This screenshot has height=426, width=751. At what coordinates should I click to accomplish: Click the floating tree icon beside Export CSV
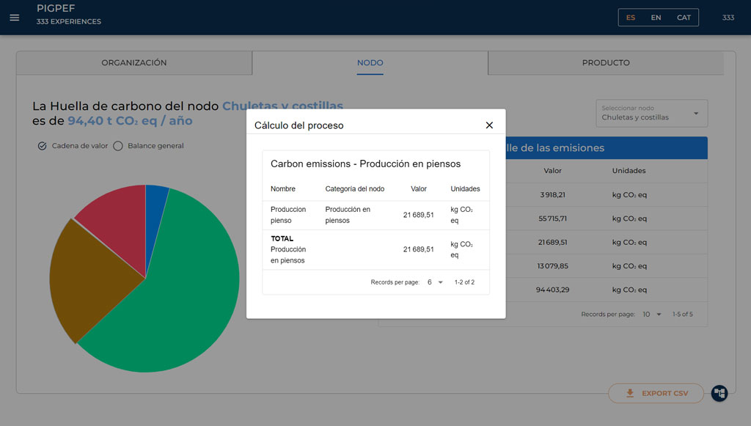click(719, 394)
